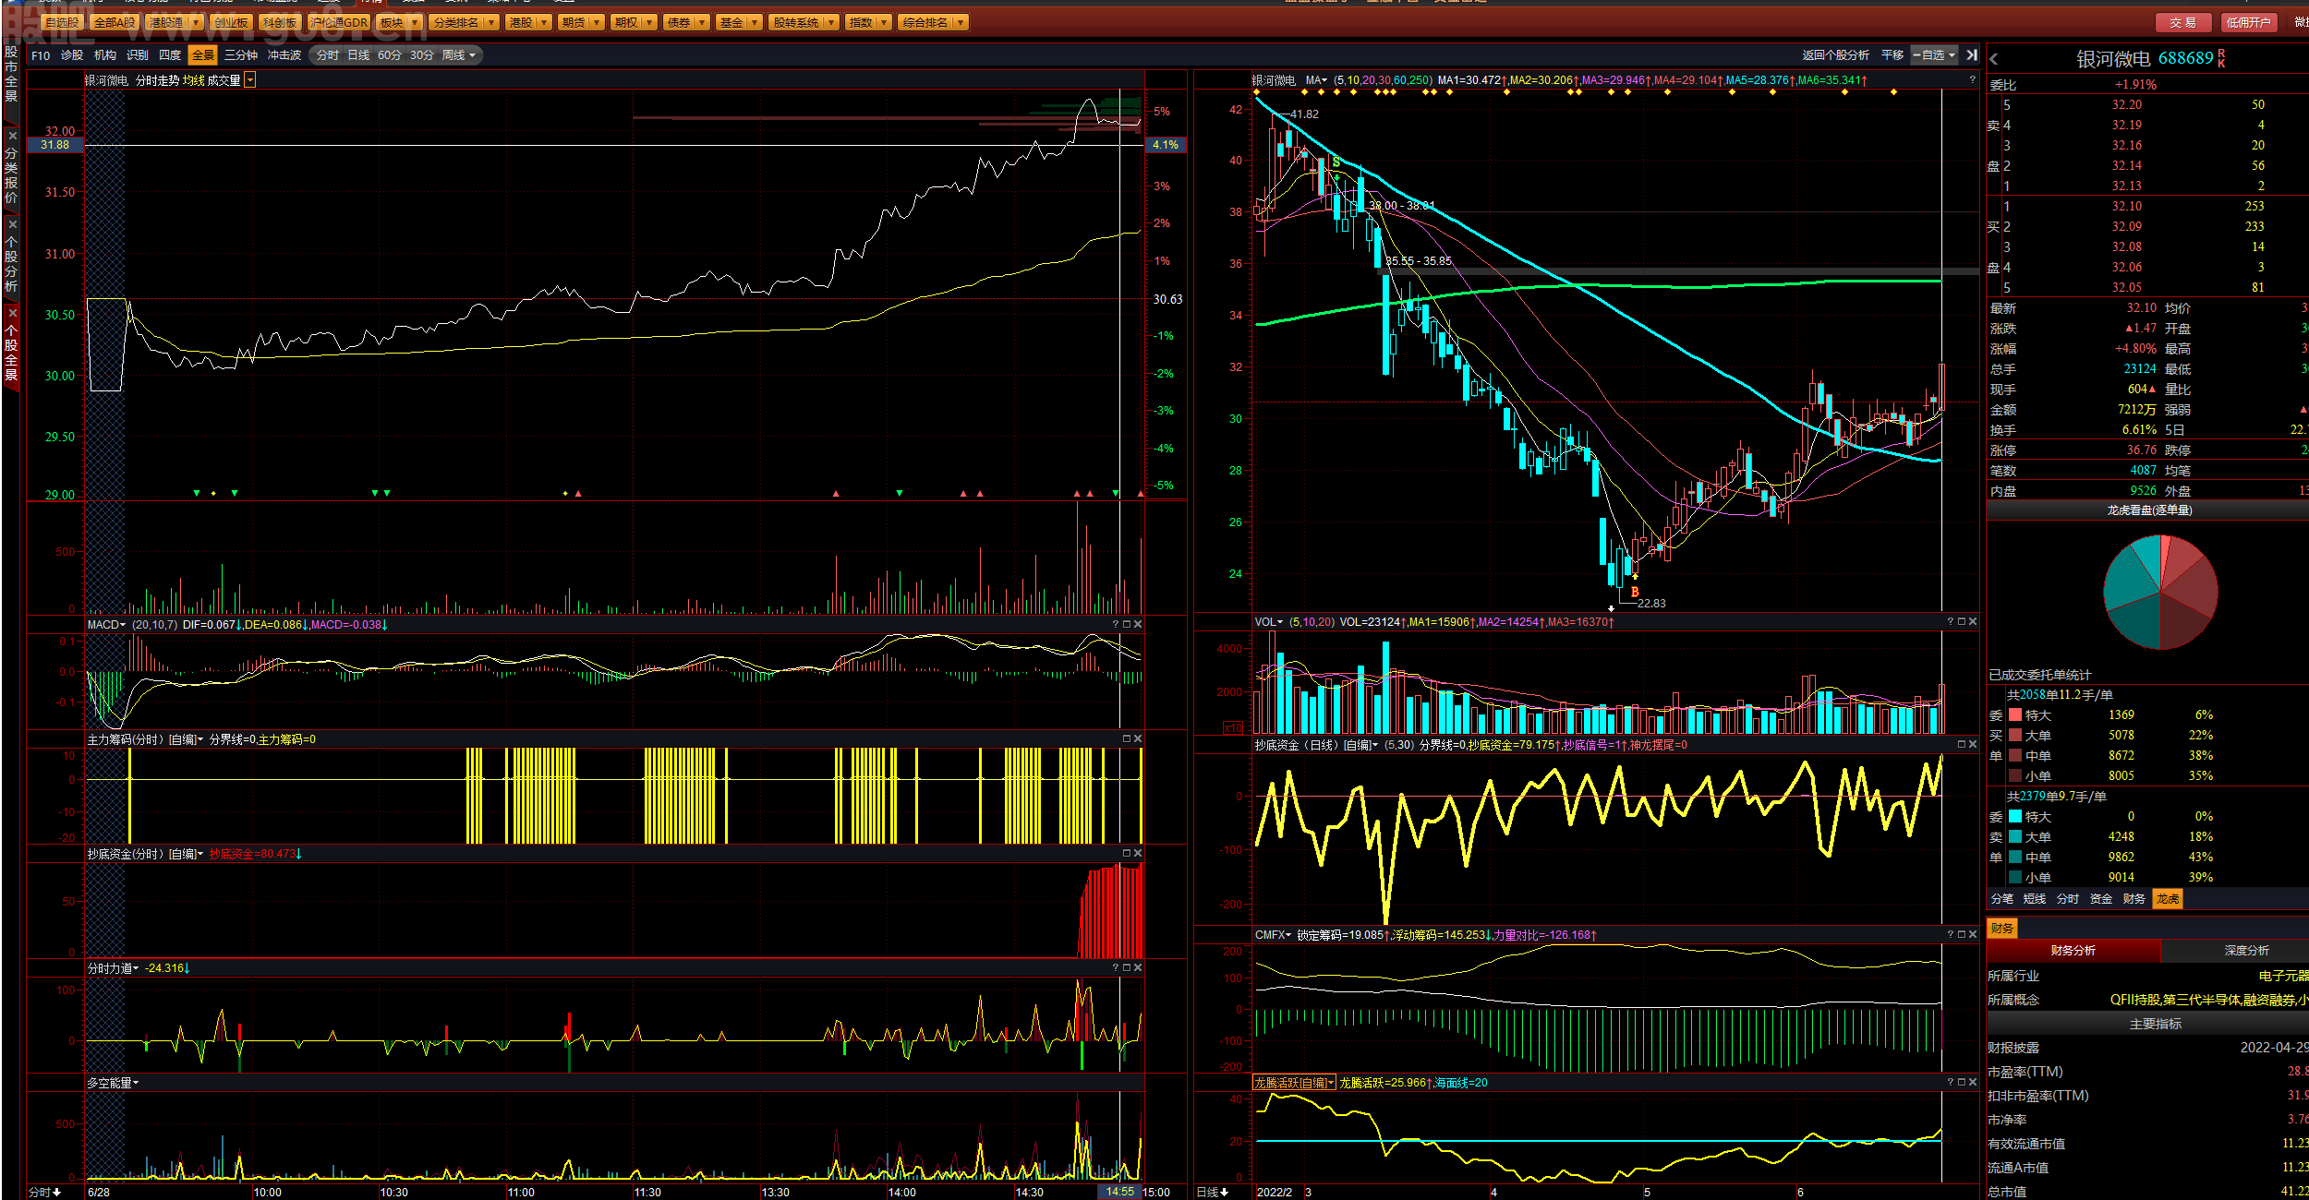Screen dimensions: 2309x1200
Task: Switch chart period to 日线
Action: click(x=358, y=55)
